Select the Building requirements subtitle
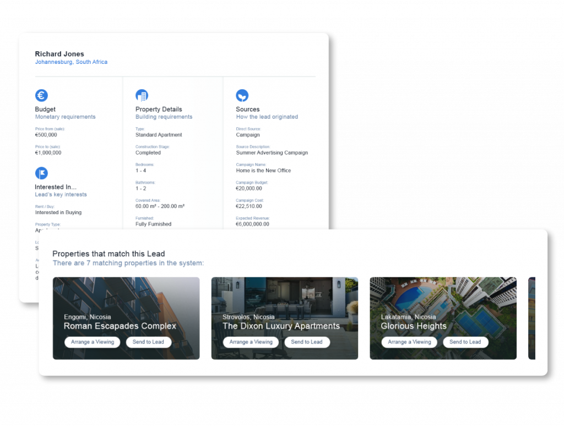Image resolution: width=564 pixels, height=426 pixels. click(164, 117)
